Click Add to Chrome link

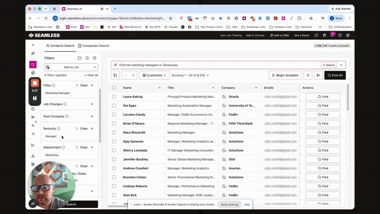[x=255, y=35]
